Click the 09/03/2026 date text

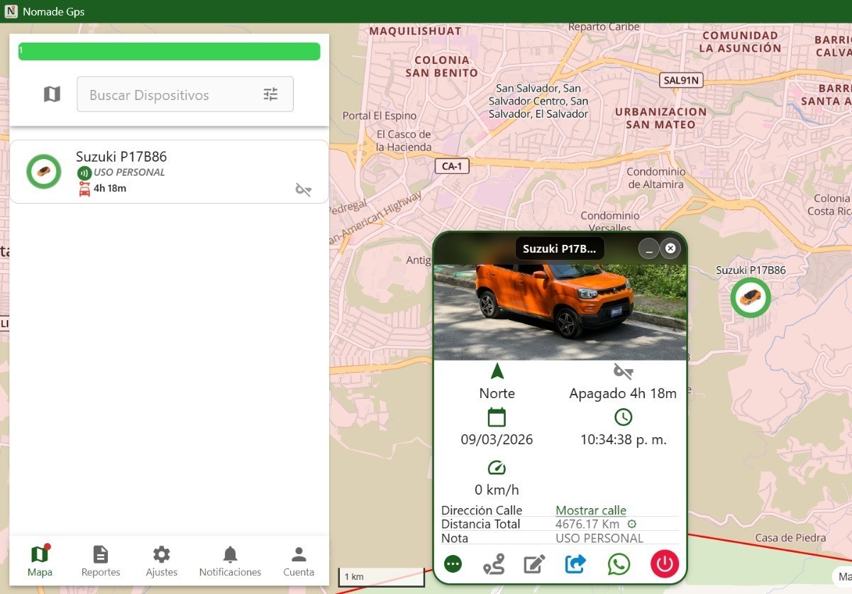[x=497, y=439]
